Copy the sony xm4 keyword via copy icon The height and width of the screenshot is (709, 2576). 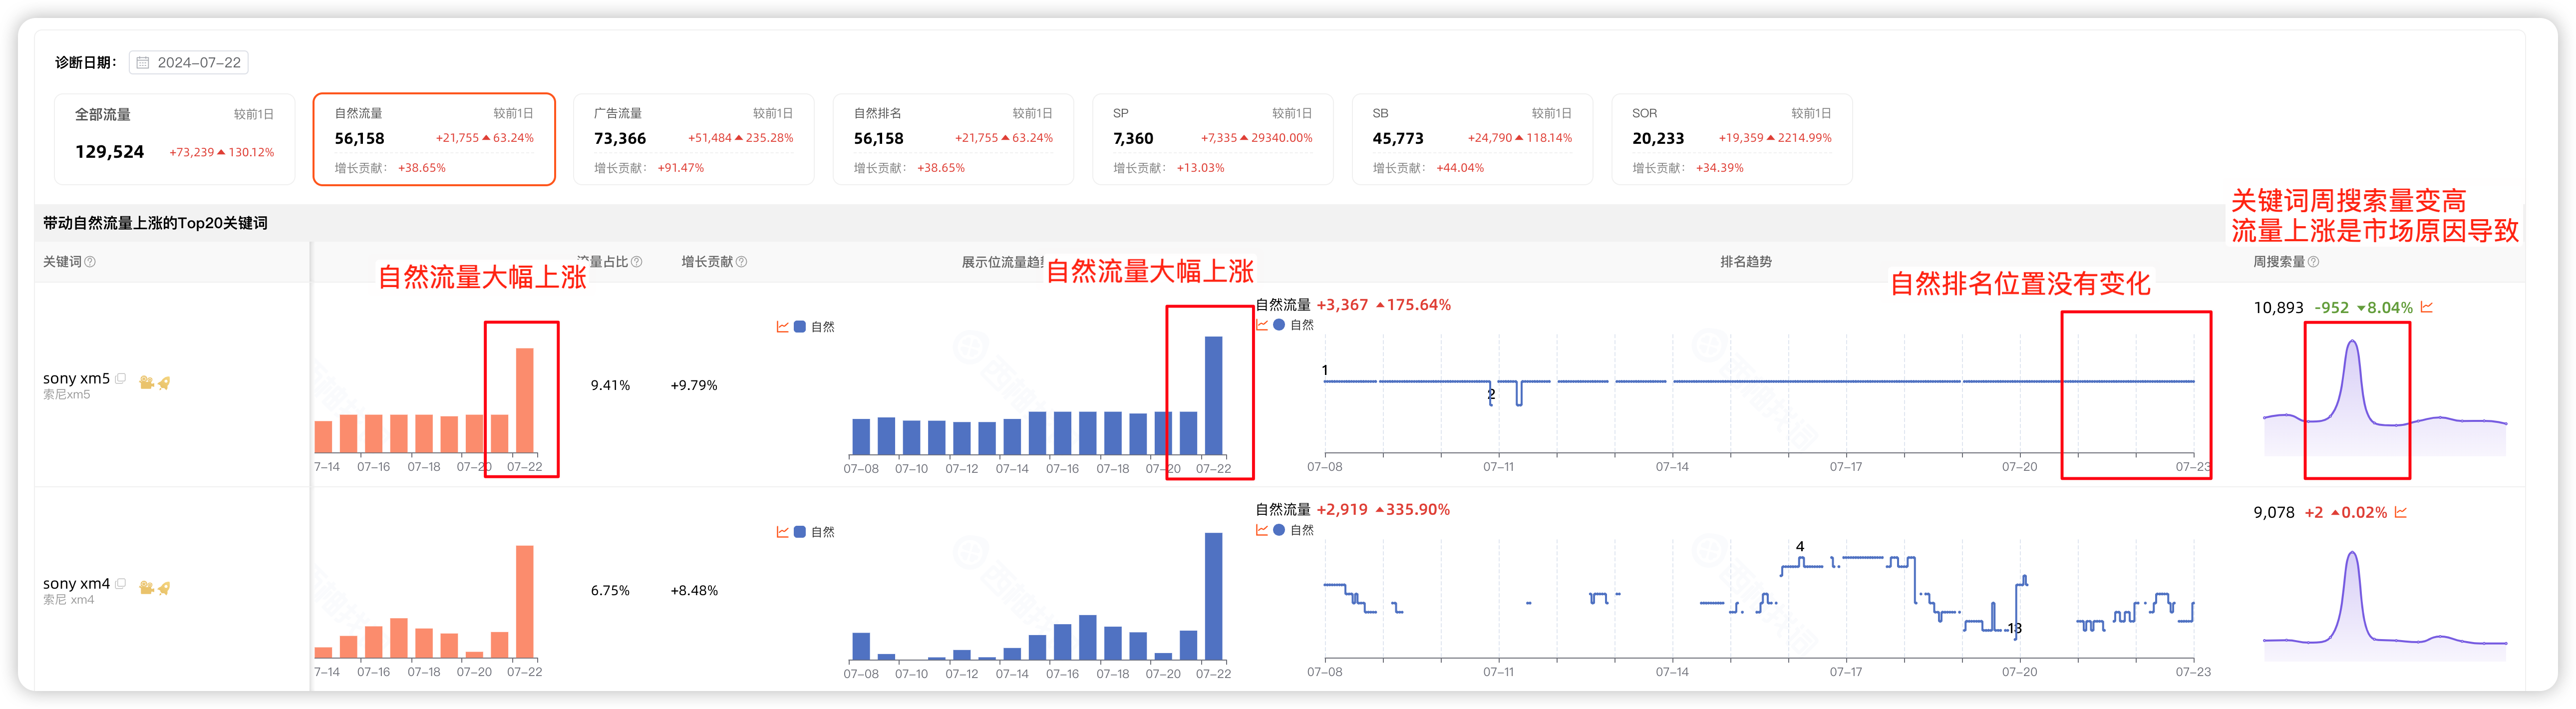[121, 584]
